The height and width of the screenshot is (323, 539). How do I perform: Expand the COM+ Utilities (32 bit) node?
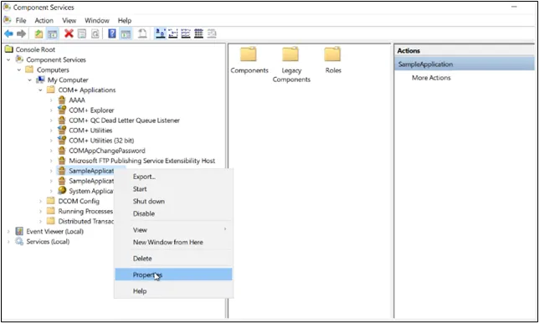pyautogui.click(x=51, y=141)
